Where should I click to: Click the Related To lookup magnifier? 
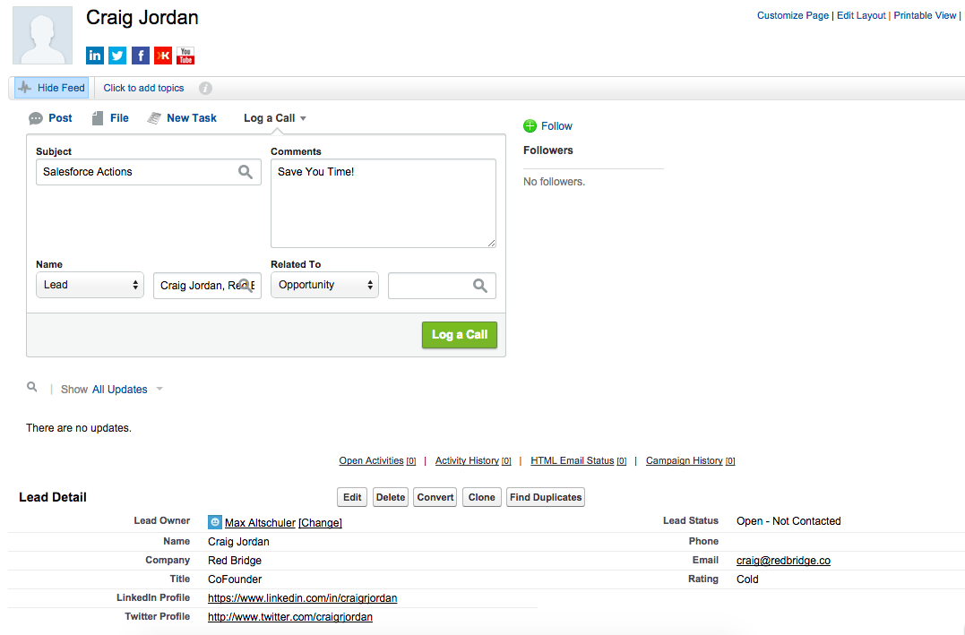480,286
